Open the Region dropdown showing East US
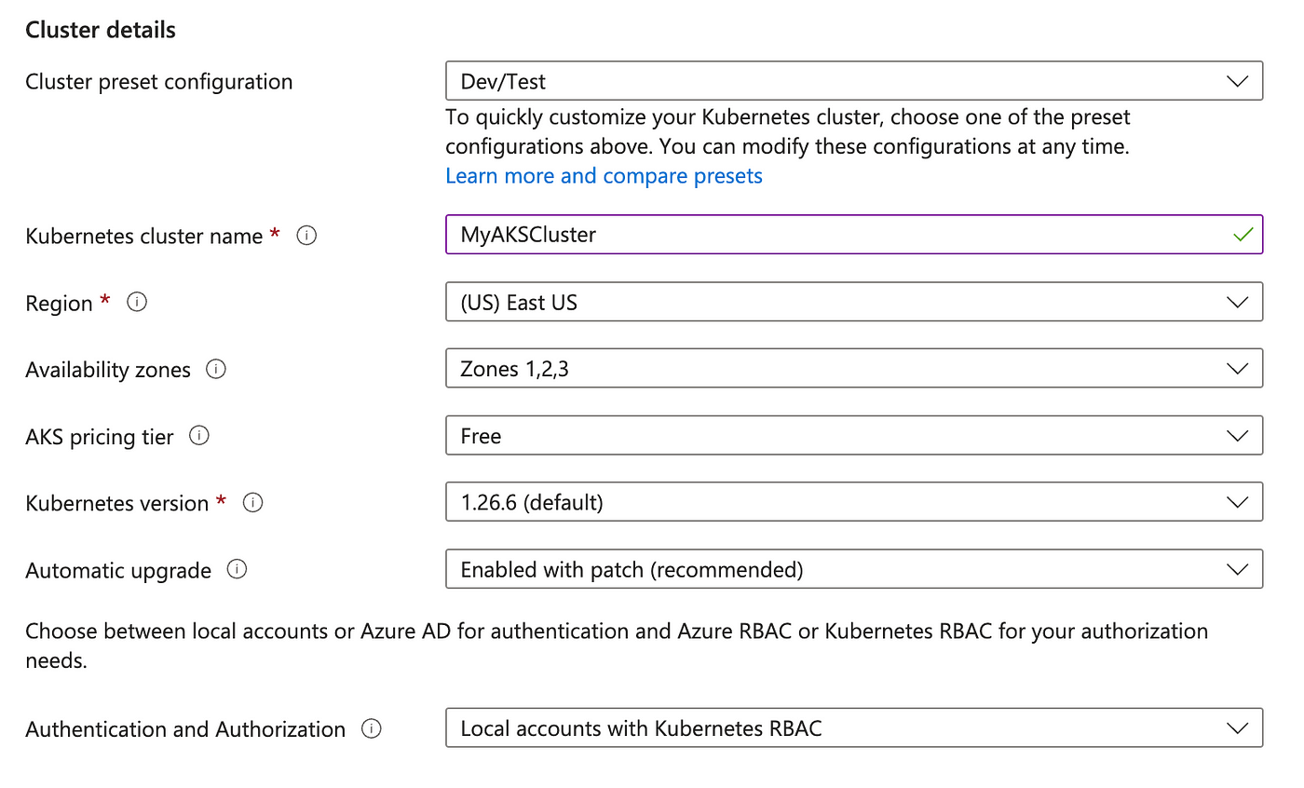1304x788 pixels. coord(854,303)
